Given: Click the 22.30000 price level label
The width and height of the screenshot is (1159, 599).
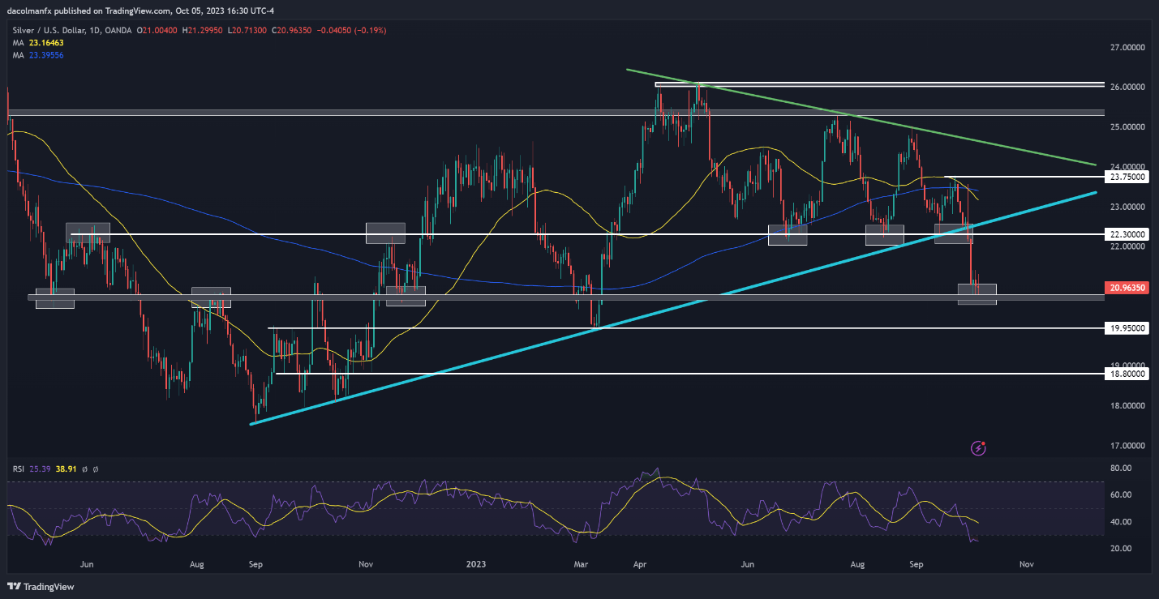Looking at the screenshot, I should click(x=1128, y=233).
